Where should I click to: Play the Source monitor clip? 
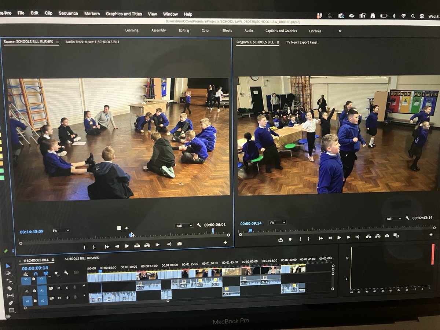click(127, 246)
